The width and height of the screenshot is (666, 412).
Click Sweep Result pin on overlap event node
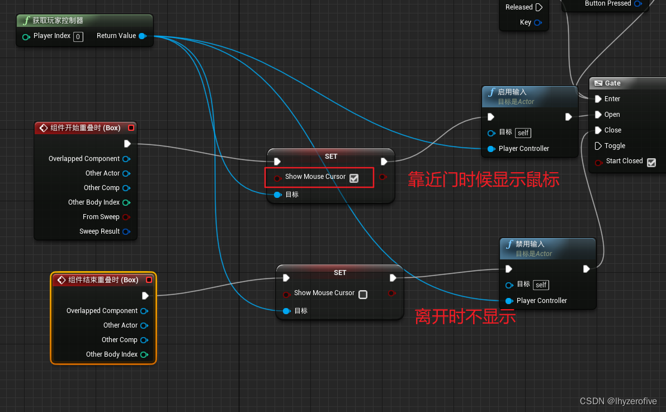126,231
